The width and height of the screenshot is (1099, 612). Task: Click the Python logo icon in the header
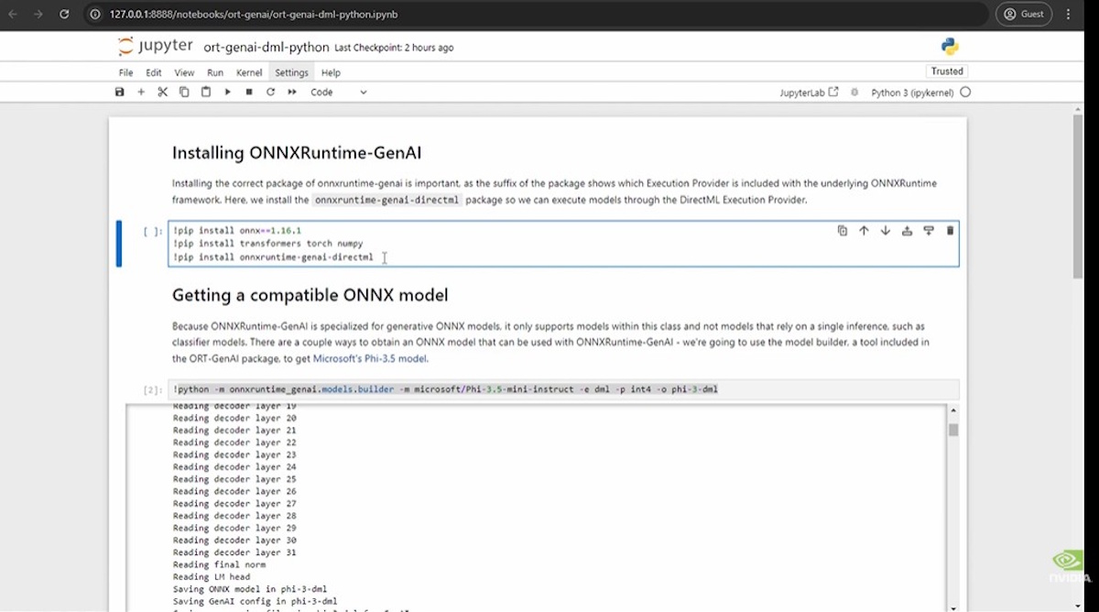point(950,47)
